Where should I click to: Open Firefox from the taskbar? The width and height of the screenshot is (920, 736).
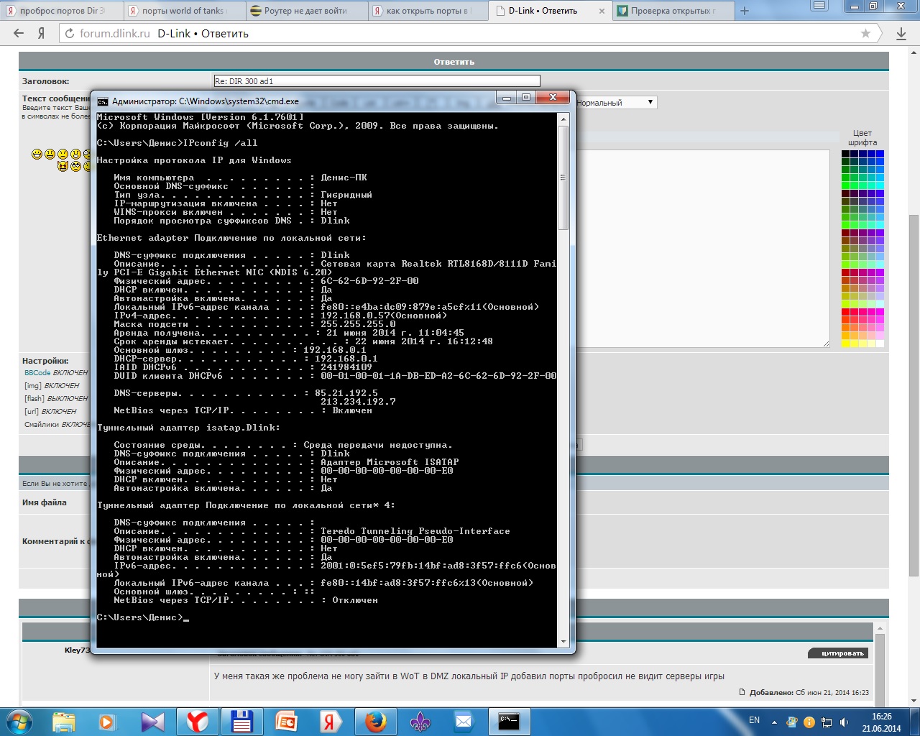(x=375, y=721)
